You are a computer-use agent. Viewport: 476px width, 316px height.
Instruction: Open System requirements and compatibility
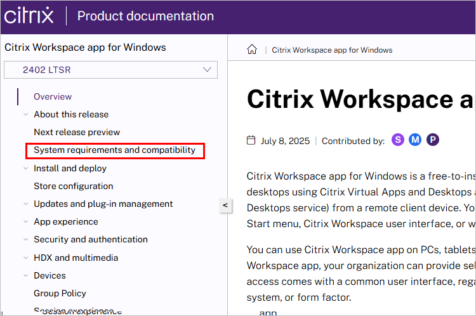point(114,150)
